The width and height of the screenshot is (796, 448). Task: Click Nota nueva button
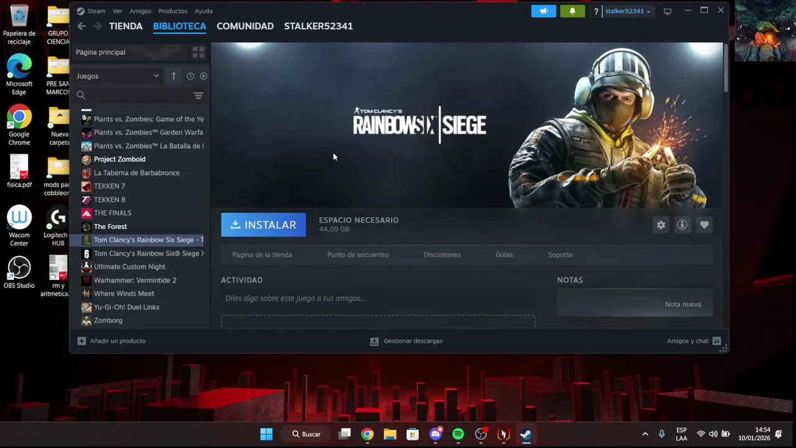coord(683,304)
